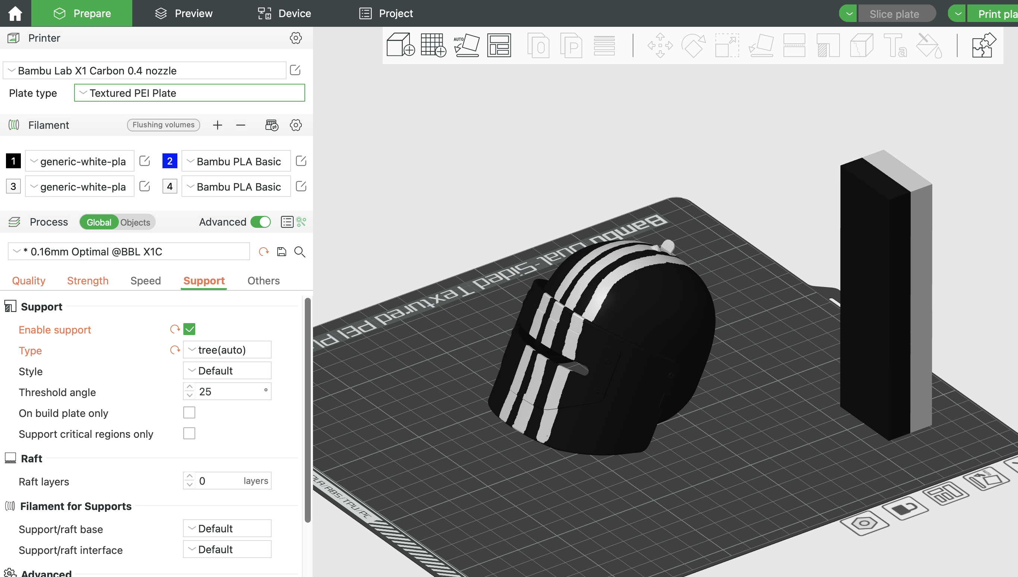Open the Printer settings gear
1018x577 pixels.
(295, 38)
